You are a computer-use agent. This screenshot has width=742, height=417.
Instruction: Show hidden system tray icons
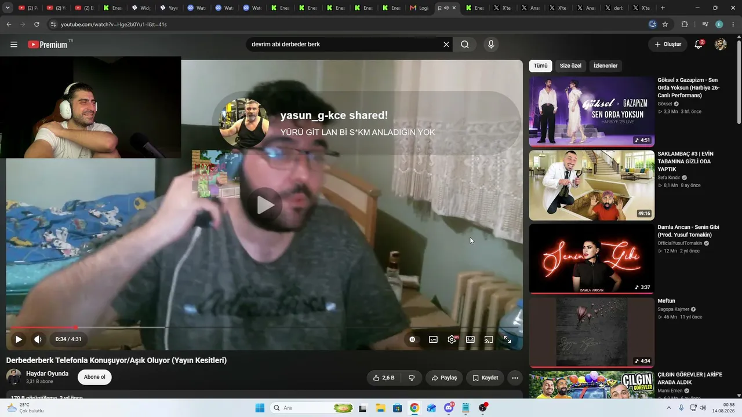[x=669, y=408]
